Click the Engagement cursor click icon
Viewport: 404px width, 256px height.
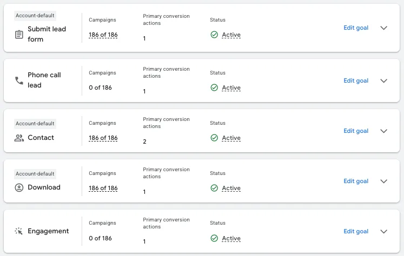[x=19, y=231]
